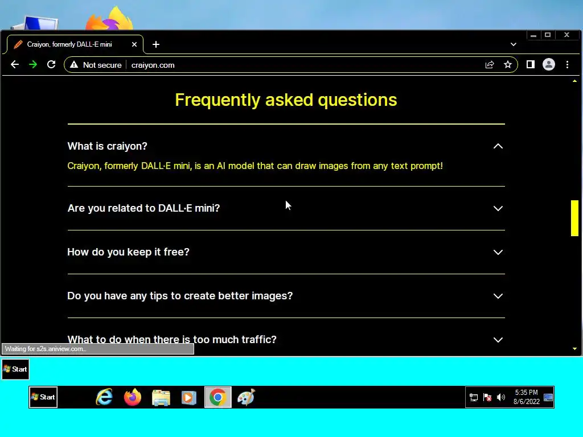Launch Internet Explorer from the taskbar
This screenshot has width=583, height=437.
[105, 397]
